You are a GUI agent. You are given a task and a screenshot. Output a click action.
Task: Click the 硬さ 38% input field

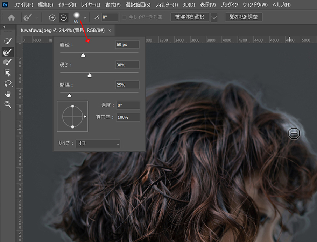click(127, 65)
